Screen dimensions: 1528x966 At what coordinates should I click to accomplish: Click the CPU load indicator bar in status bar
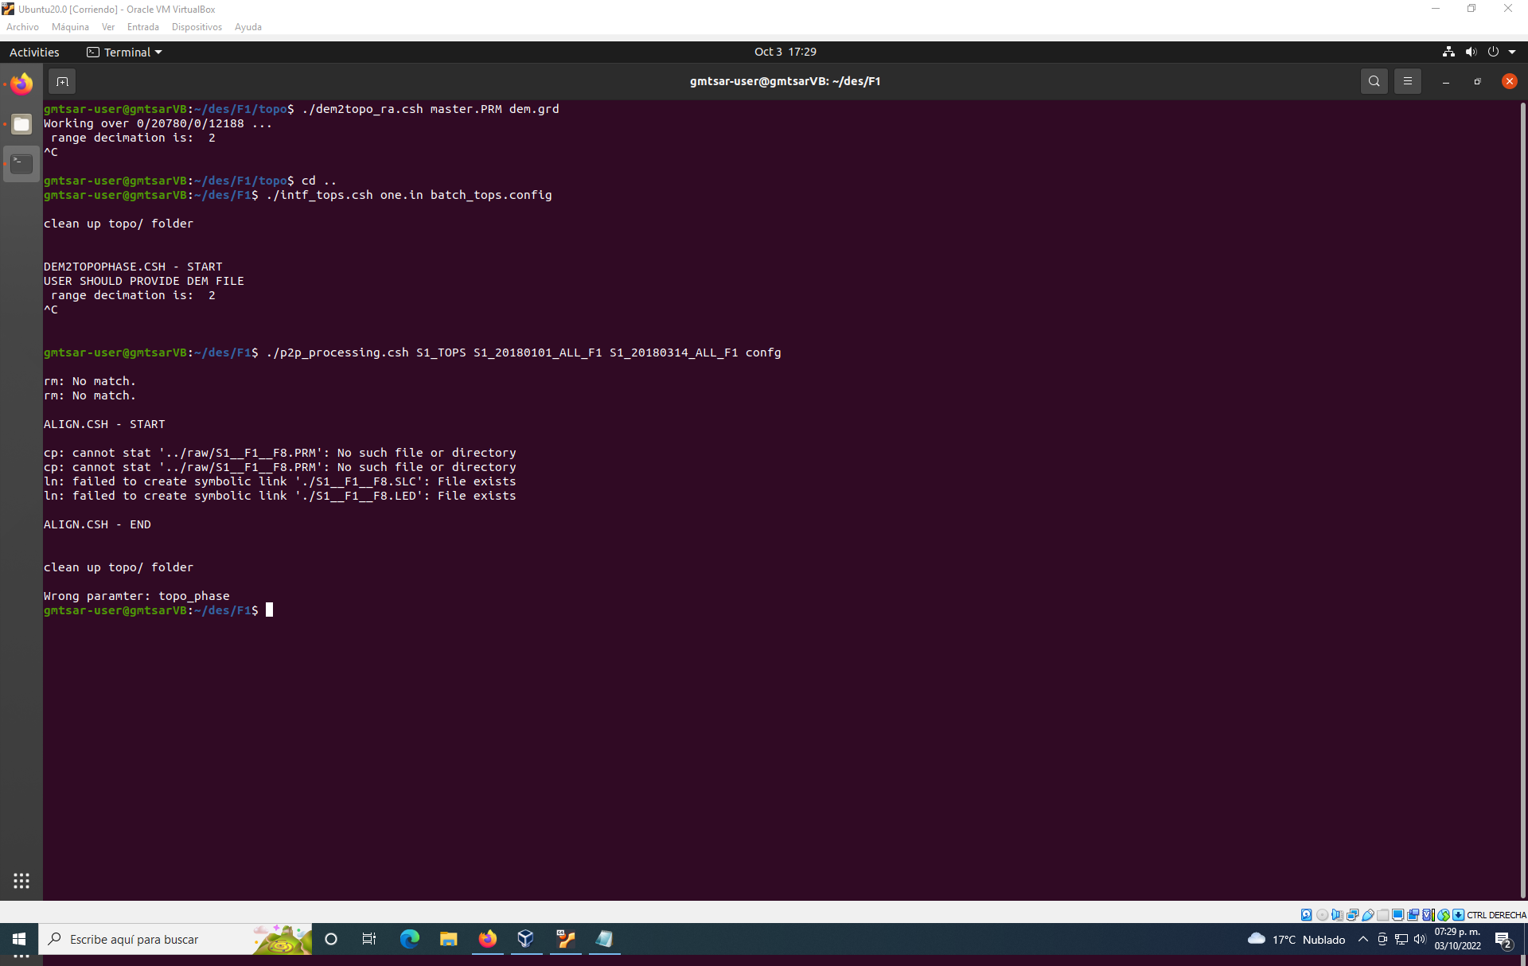tap(1432, 915)
